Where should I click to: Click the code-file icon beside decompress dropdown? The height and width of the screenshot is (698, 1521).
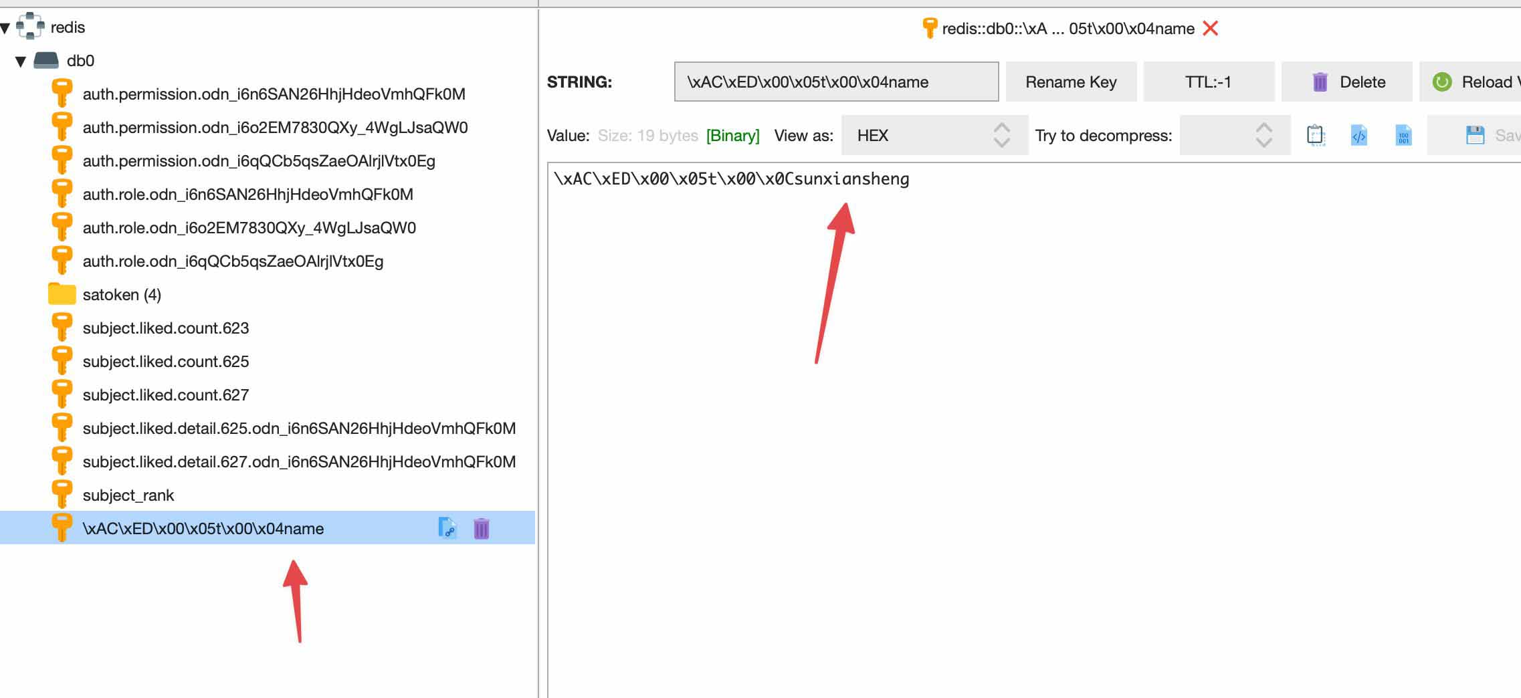tap(1358, 136)
